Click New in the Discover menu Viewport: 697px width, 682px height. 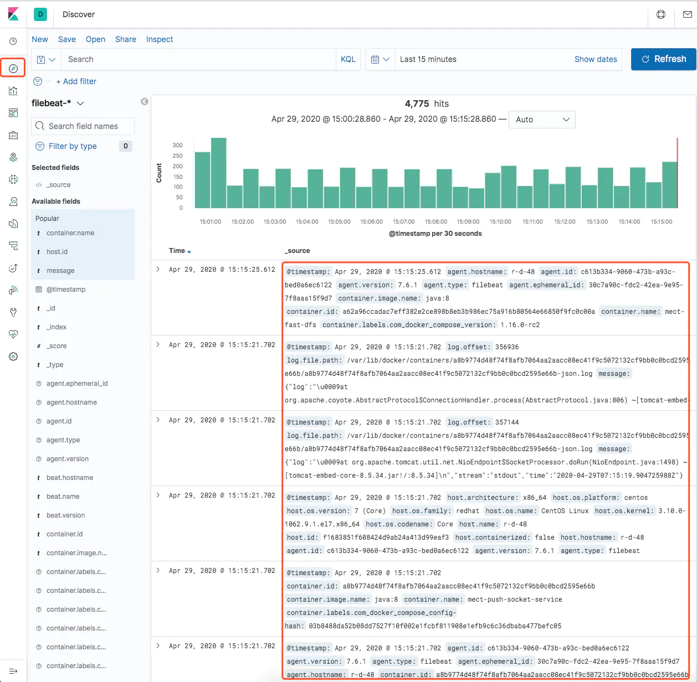coord(40,39)
